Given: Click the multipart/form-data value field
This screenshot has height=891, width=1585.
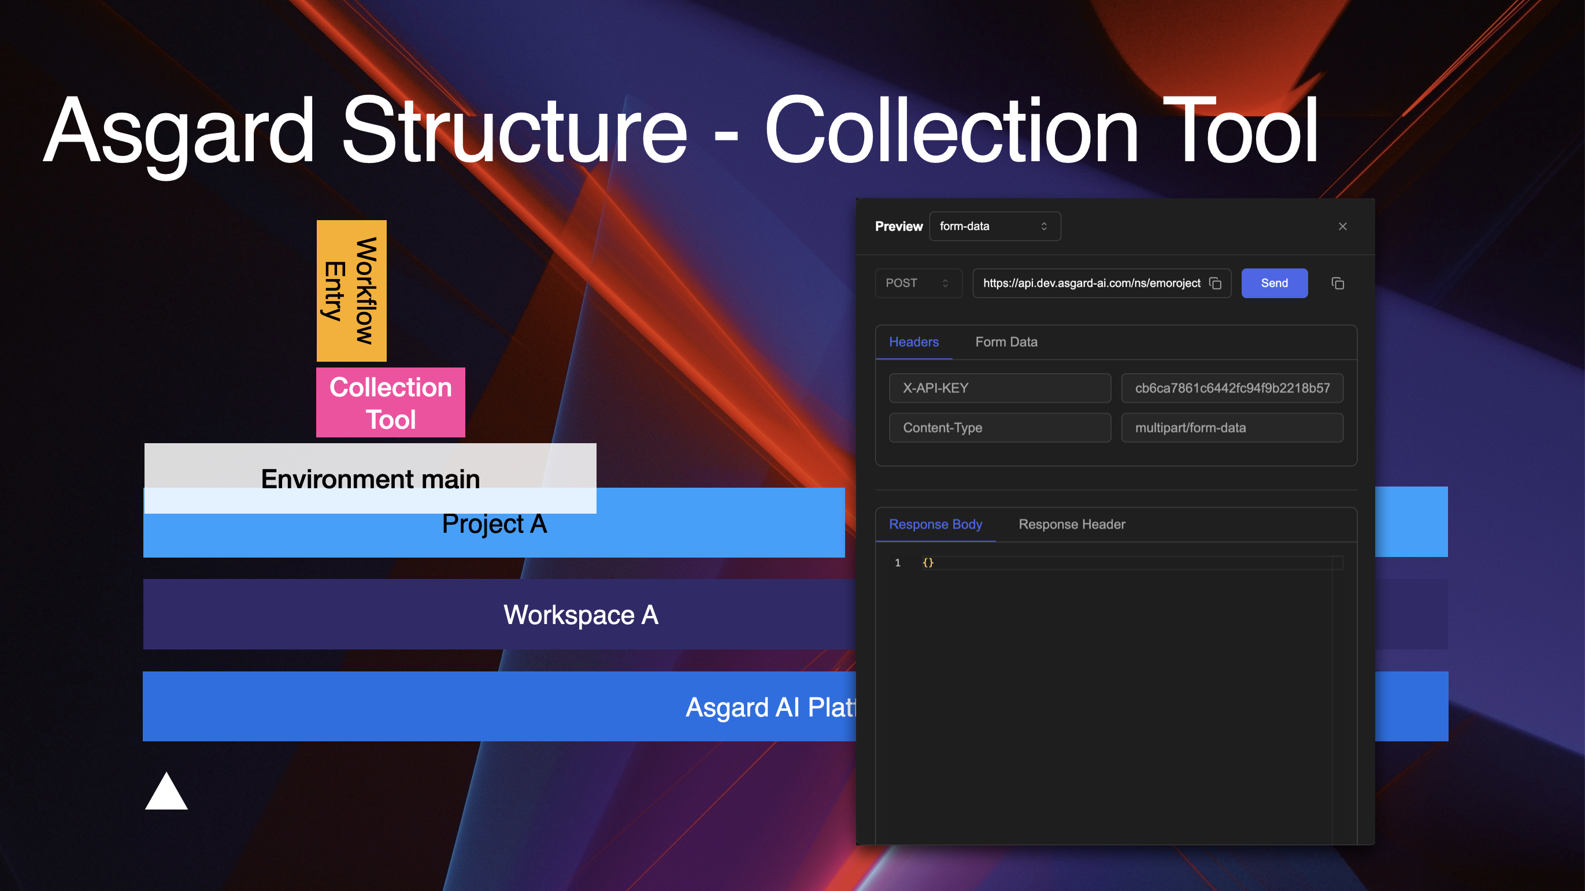Looking at the screenshot, I should point(1232,428).
